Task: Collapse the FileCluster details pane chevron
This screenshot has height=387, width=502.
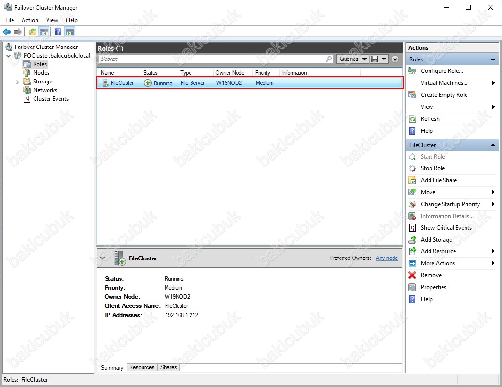Action: (x=103, y=258)
